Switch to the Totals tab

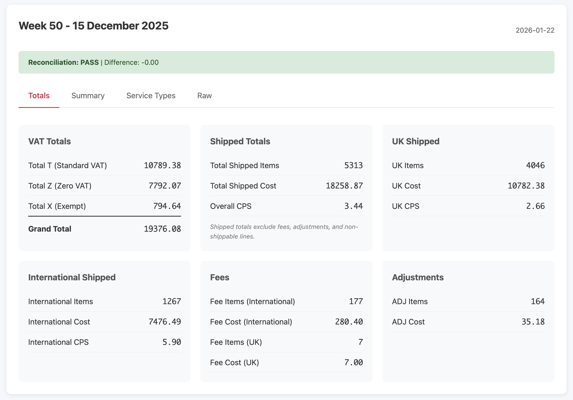click(x=39, y=96)
